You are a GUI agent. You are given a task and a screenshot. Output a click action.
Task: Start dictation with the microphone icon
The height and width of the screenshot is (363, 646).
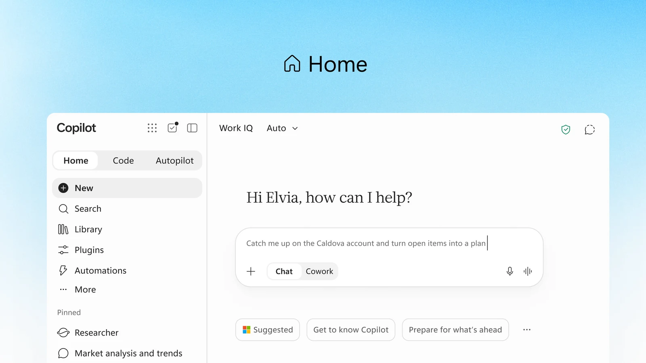click(x=510, y=271)
